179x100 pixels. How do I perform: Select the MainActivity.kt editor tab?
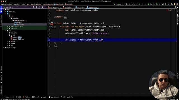(x=93, y=7)
